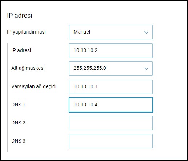Click the DNS 3 label text
Screen dimensions: 188x161
point(18,141)
